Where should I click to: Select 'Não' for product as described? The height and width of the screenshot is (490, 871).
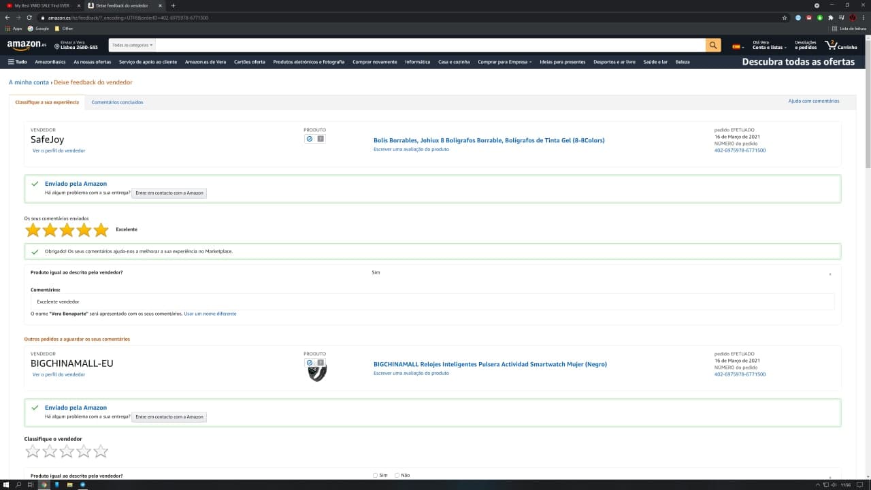(397, 475)
